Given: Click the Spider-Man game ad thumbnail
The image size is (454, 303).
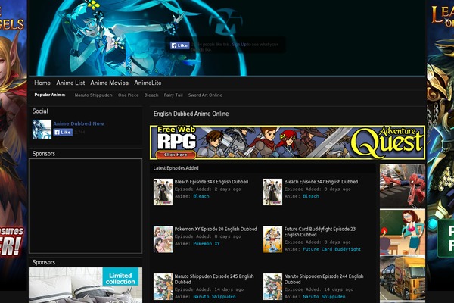Looking at the screenshot, I should click(x=403, y=186).
